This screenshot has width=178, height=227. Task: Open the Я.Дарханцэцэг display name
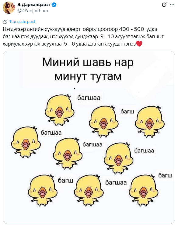(x=34, y=5)
